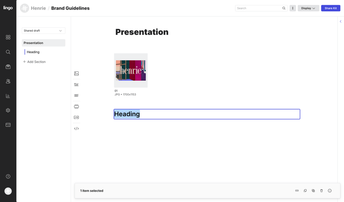
Task: Insert an image asset from the toolbar
Action: pos(77,73)
